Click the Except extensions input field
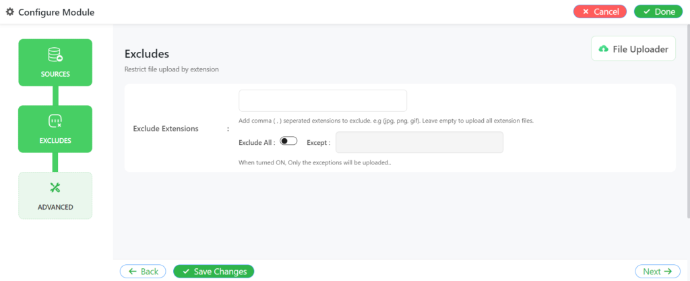The height and width of the screenshot is (281, 690). point(419,142)
